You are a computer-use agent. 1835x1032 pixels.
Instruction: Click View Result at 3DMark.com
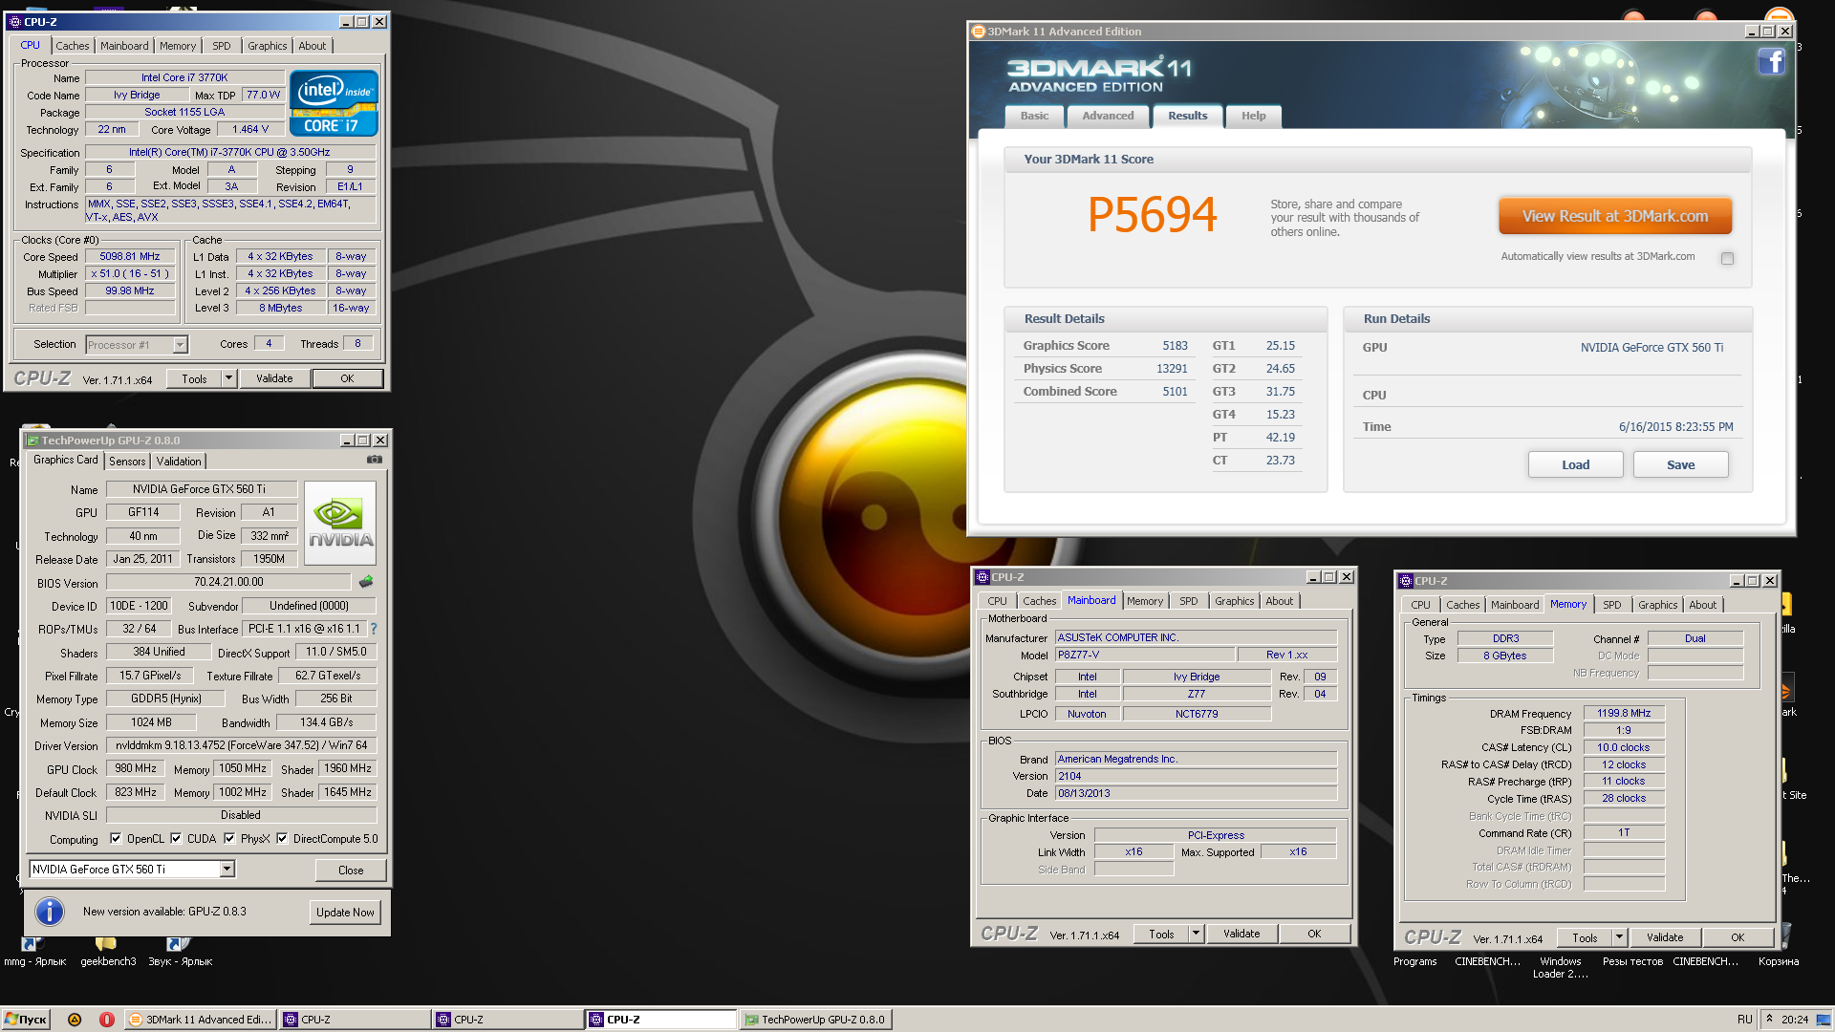click(x=1615, y=216)
